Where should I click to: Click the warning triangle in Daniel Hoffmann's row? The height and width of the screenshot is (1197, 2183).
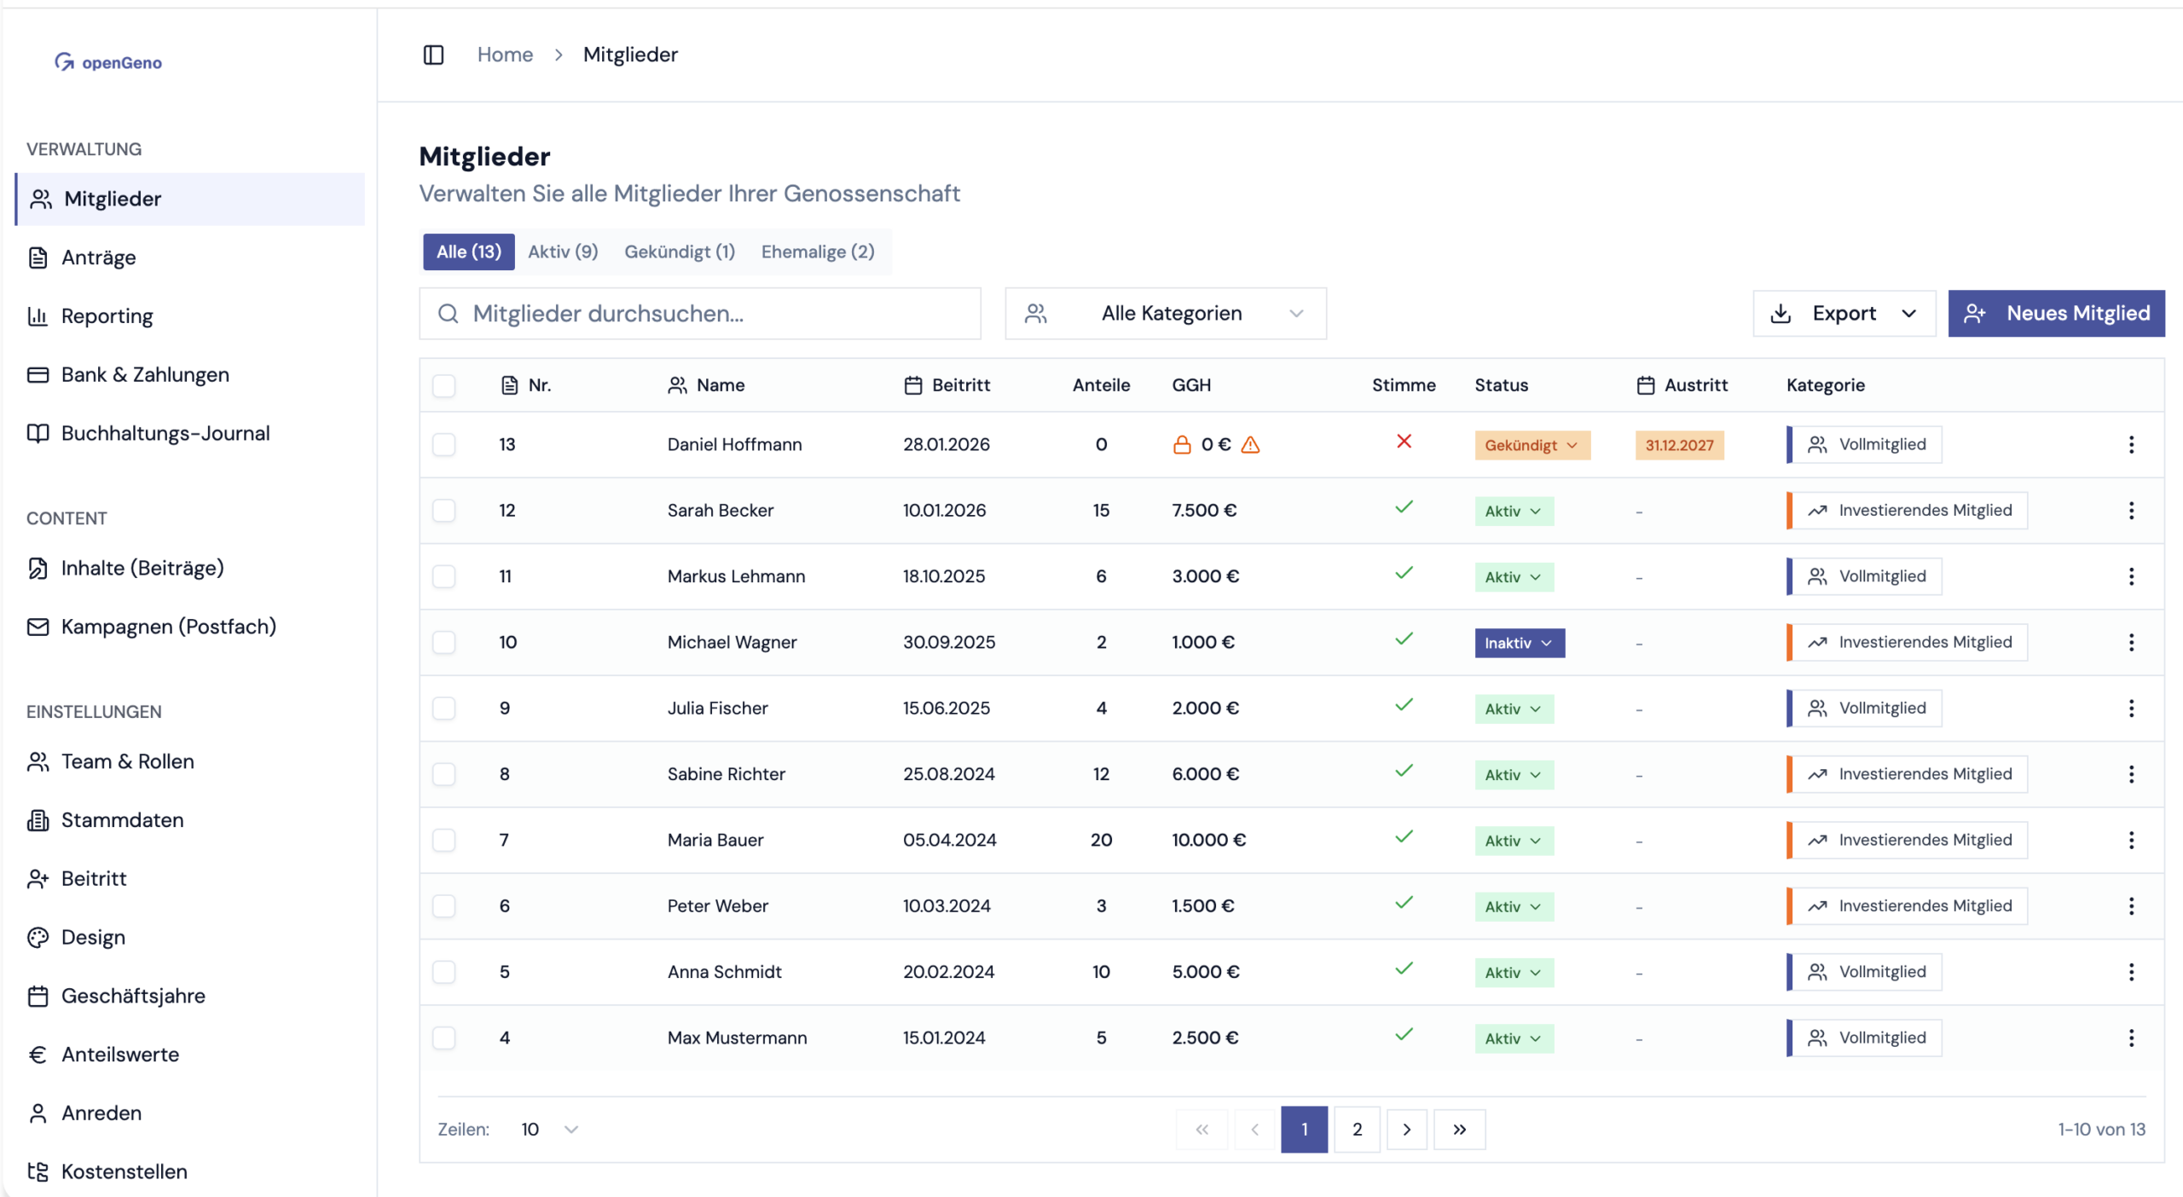click(x=1250, y=445)
